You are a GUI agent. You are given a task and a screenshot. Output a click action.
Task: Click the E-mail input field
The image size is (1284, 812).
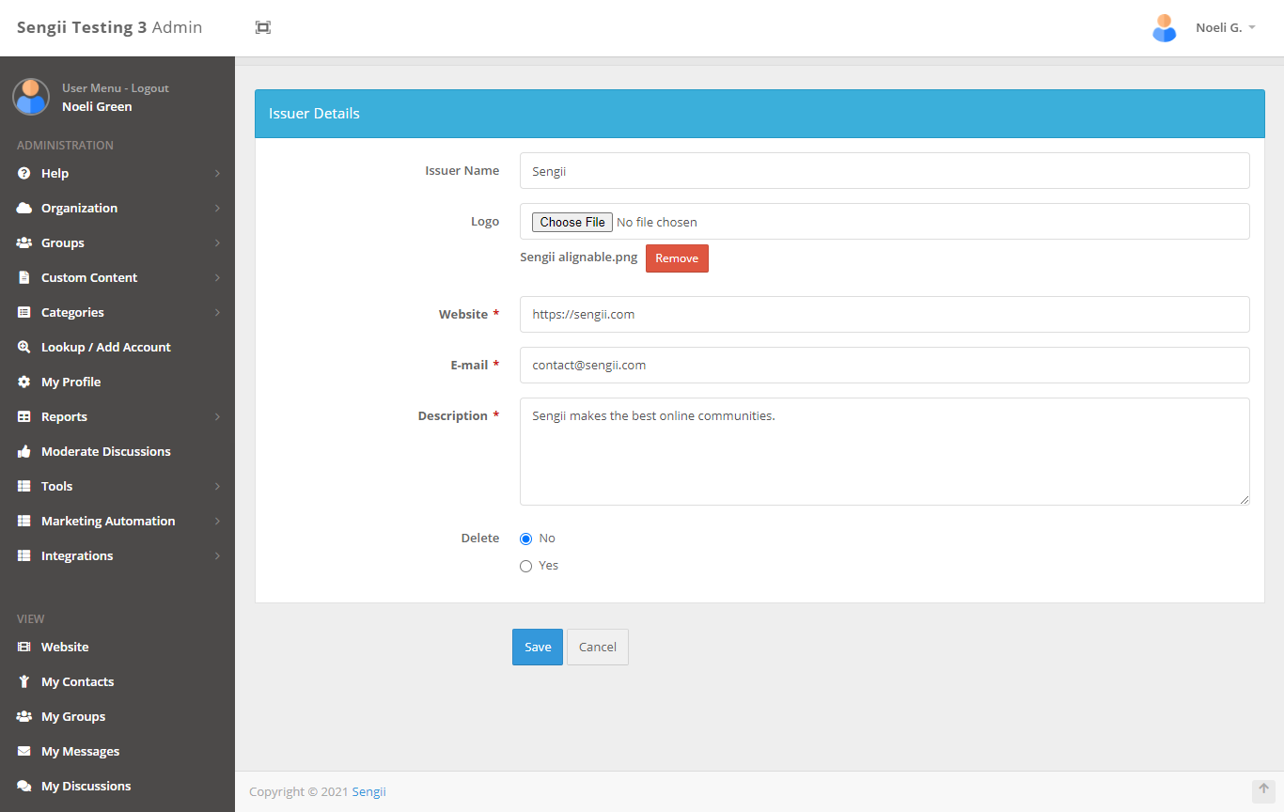coord(885,365)
